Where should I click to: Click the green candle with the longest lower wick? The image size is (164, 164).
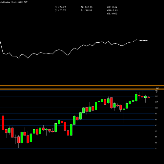coord(124,109)
